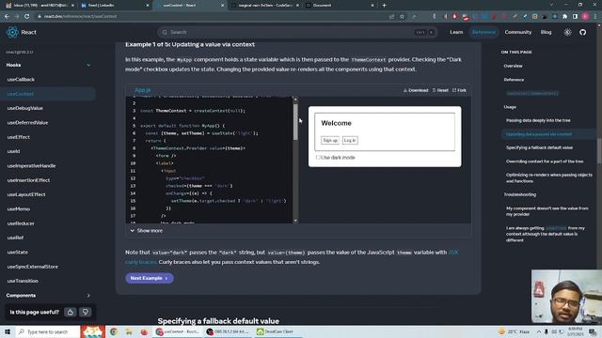Open useEffect in the sidebar
This screenshot has width=602, height=338.
18,137
